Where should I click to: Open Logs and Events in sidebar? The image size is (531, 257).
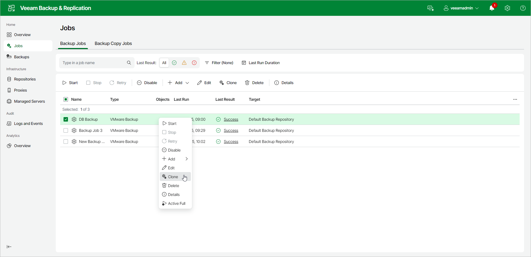28,124
